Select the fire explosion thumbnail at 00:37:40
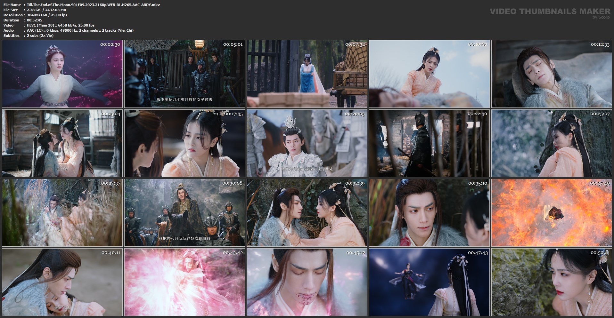614x318 pixels. pyautogui.click(x=552, y=213)
